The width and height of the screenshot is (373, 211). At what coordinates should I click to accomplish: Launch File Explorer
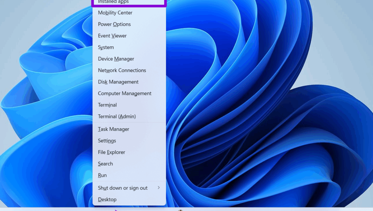click(111, 152)
